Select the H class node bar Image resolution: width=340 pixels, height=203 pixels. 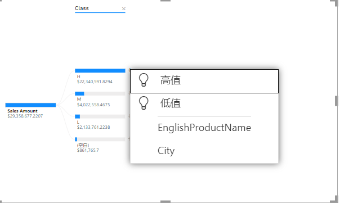[100, 71]
